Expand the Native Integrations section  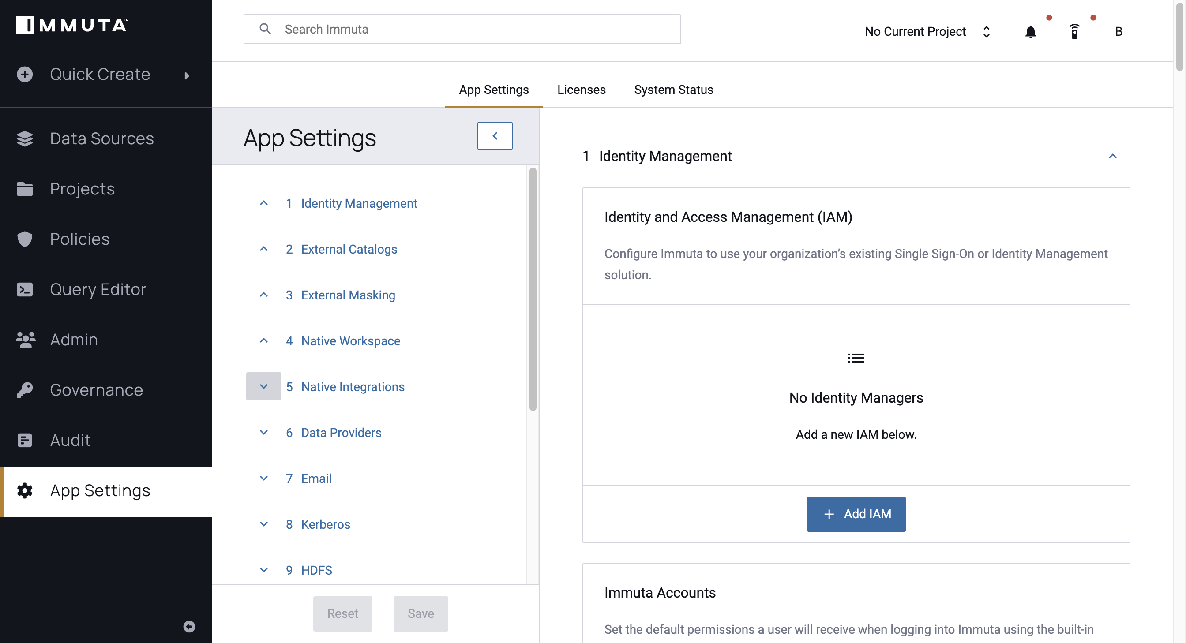click(x=264, y=385)
